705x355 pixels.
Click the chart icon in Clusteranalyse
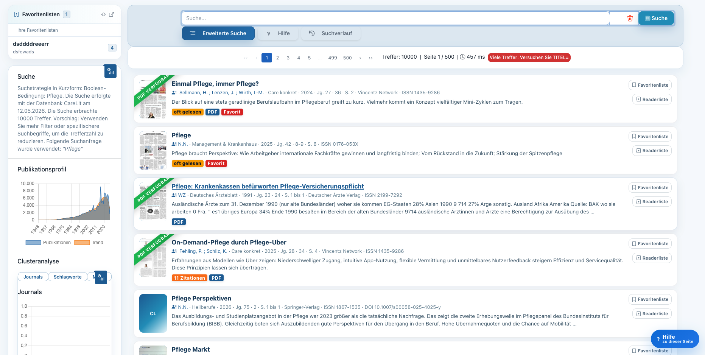click(x=101, y=277)
